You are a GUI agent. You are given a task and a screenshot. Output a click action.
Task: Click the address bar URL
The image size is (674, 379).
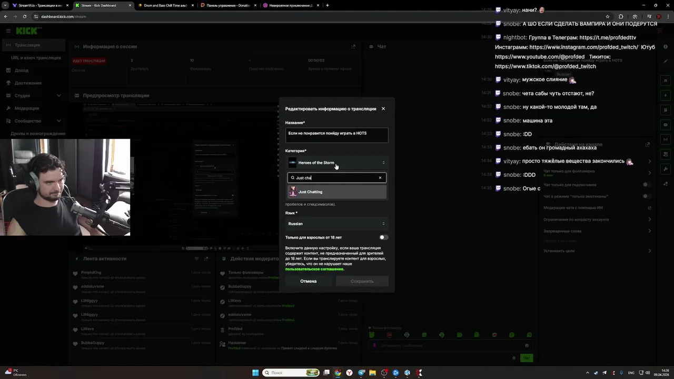point(63,16)
